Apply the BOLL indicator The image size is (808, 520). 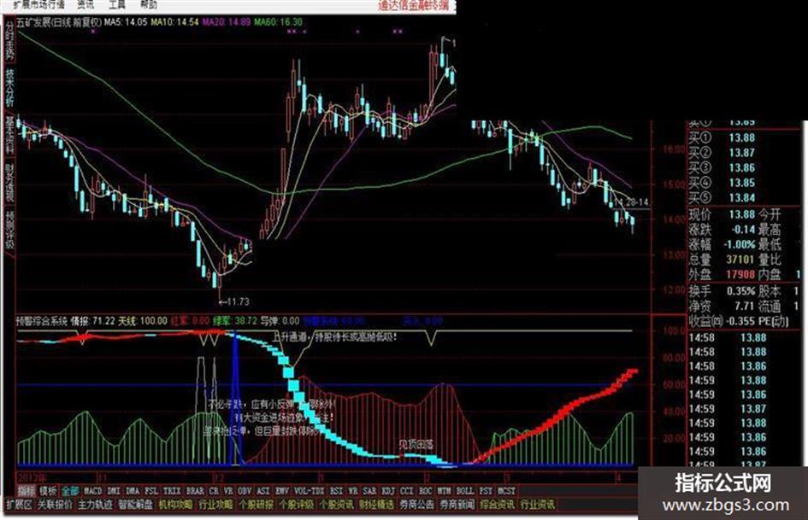[x=465, y=491]
